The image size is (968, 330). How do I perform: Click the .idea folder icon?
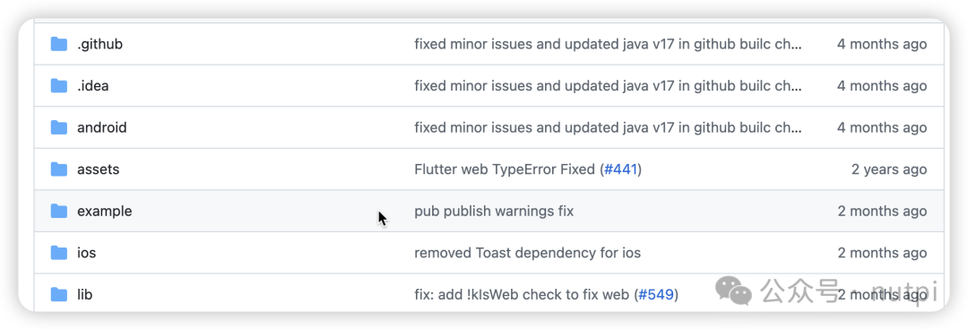point(58,86)
